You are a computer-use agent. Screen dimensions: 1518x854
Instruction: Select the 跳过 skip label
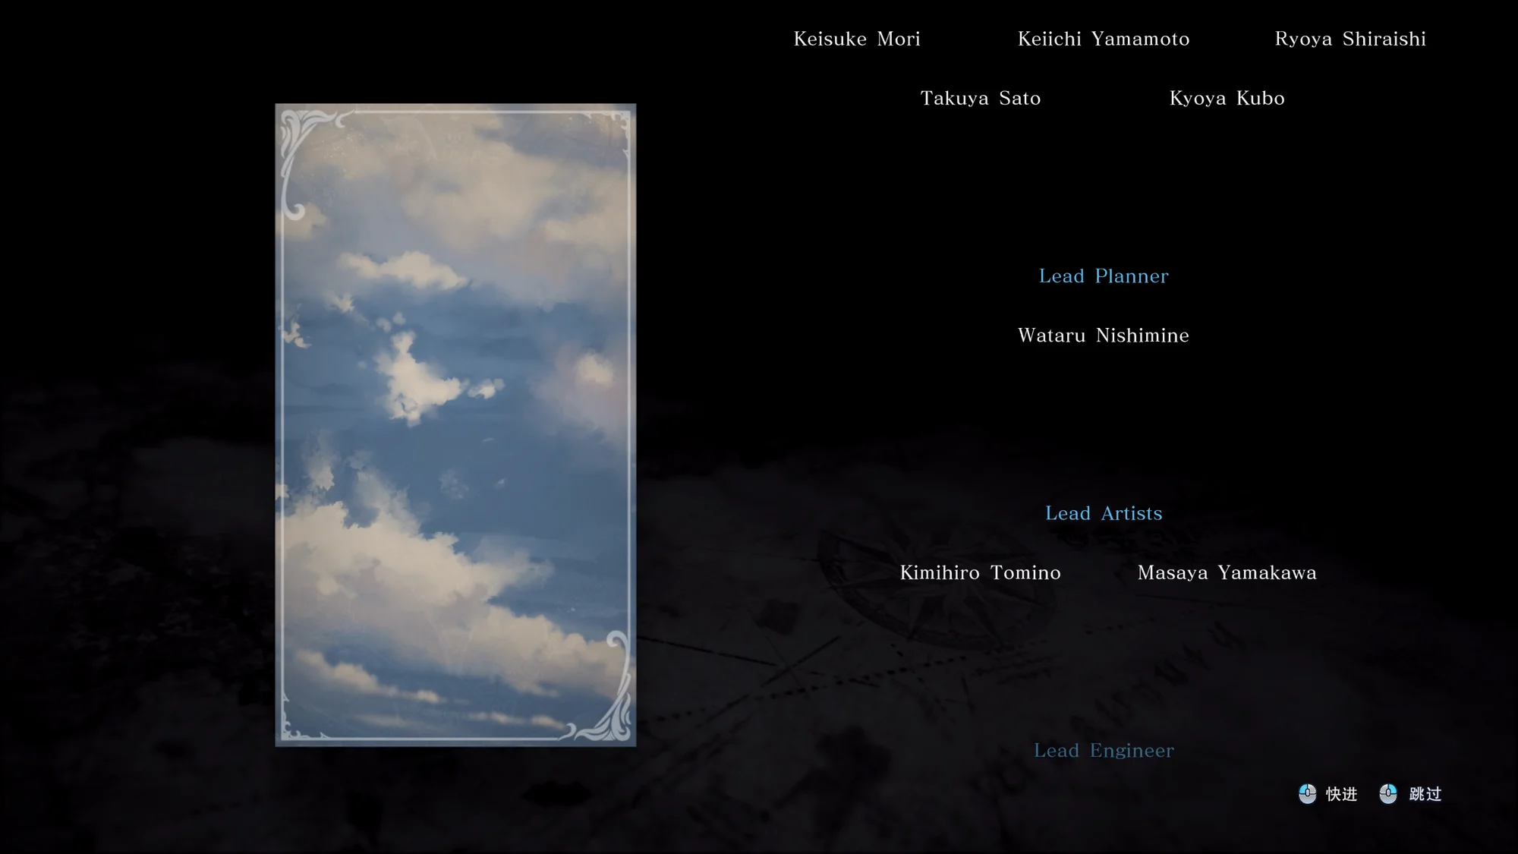point(1425,794)
